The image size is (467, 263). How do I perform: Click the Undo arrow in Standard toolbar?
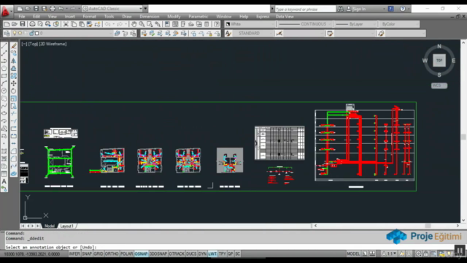[x=107, y=24]
